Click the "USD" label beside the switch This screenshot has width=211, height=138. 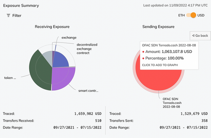coord(201,15)
